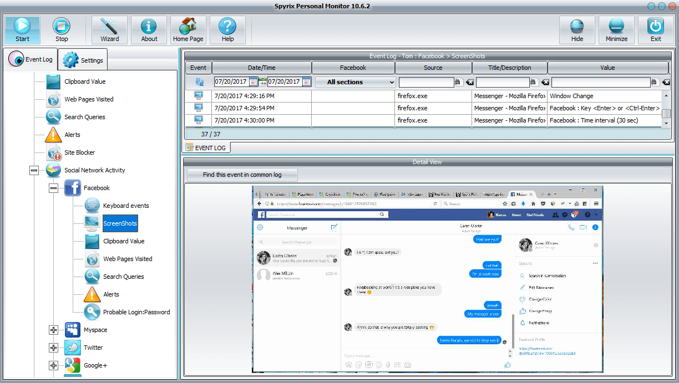Click the Minimize toolbar button

[x=616, y=30]
